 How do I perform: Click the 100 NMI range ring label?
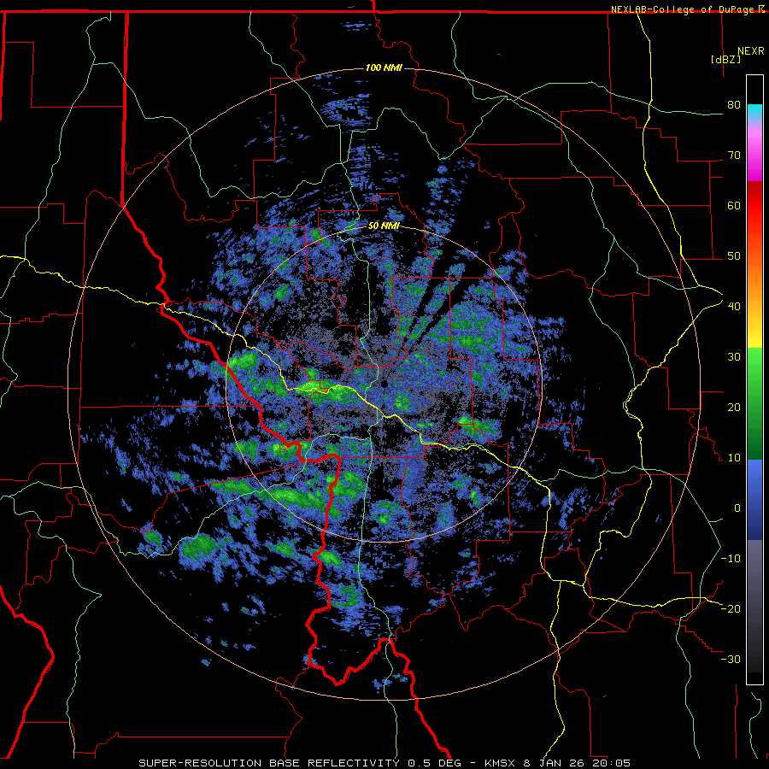[x=384, y=68]
